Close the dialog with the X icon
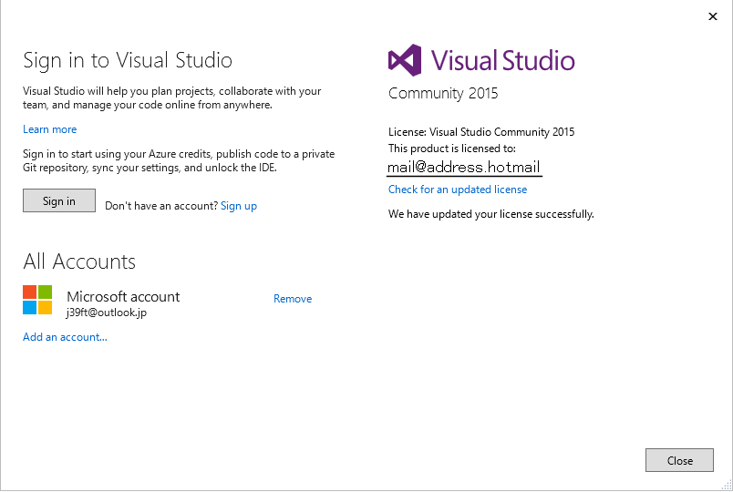Image resolution: width=733 pixels, height=492 pixels. pos(713,16)
